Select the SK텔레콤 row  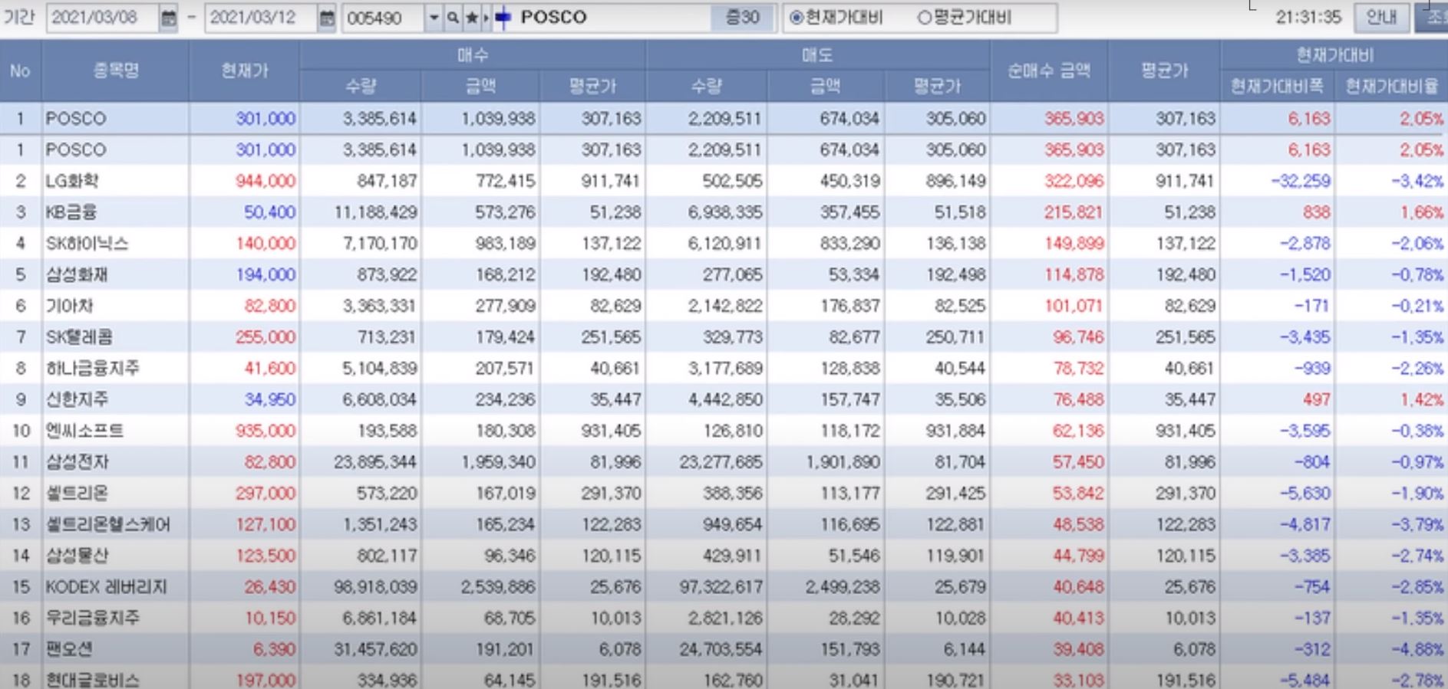pyautogui.click(x=724, y=337)
